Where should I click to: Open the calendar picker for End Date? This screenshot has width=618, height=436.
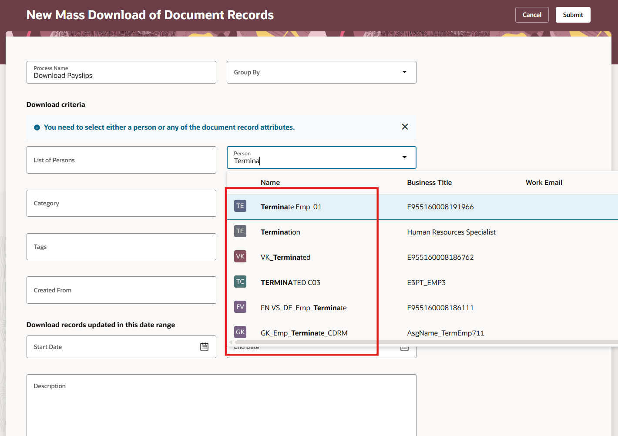pos(404,347)
